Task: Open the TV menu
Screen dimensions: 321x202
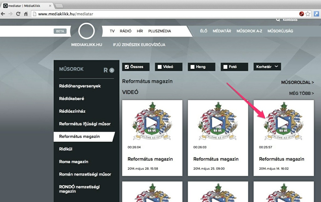Action: pos(112,31)
